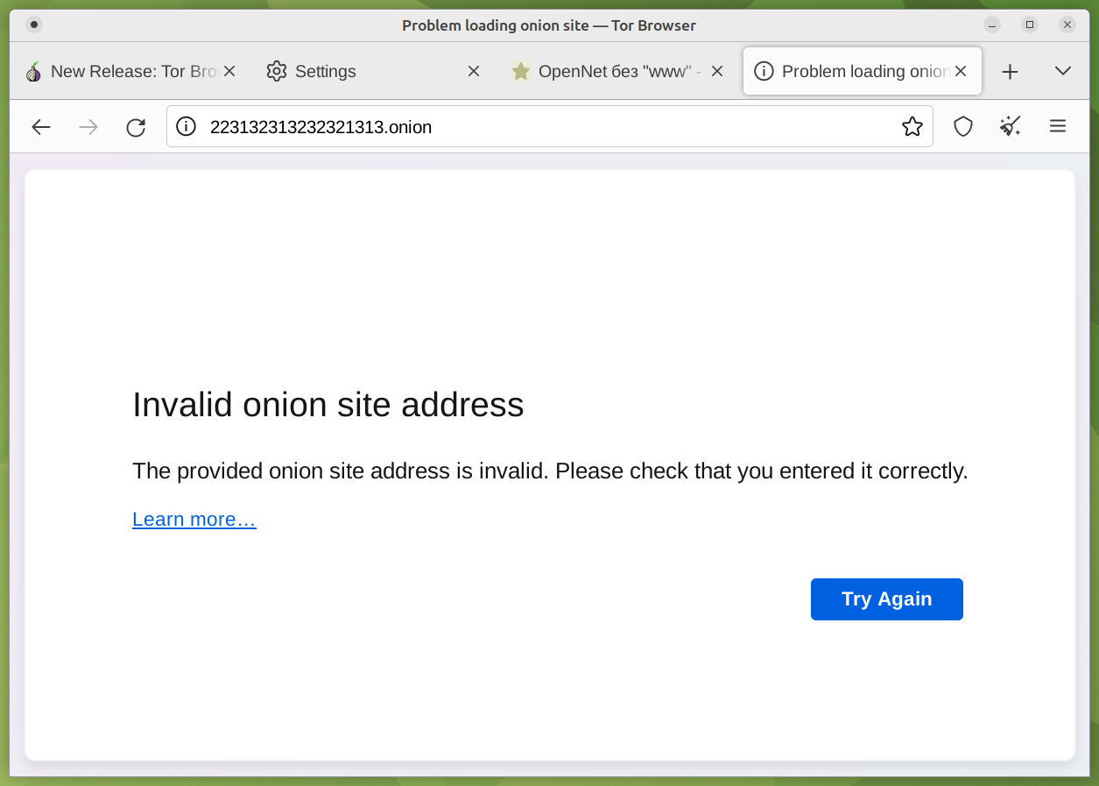Expand the list all tabs chevron
The width and height of the screenshot is (1099, 786).
pos(1063,71)
